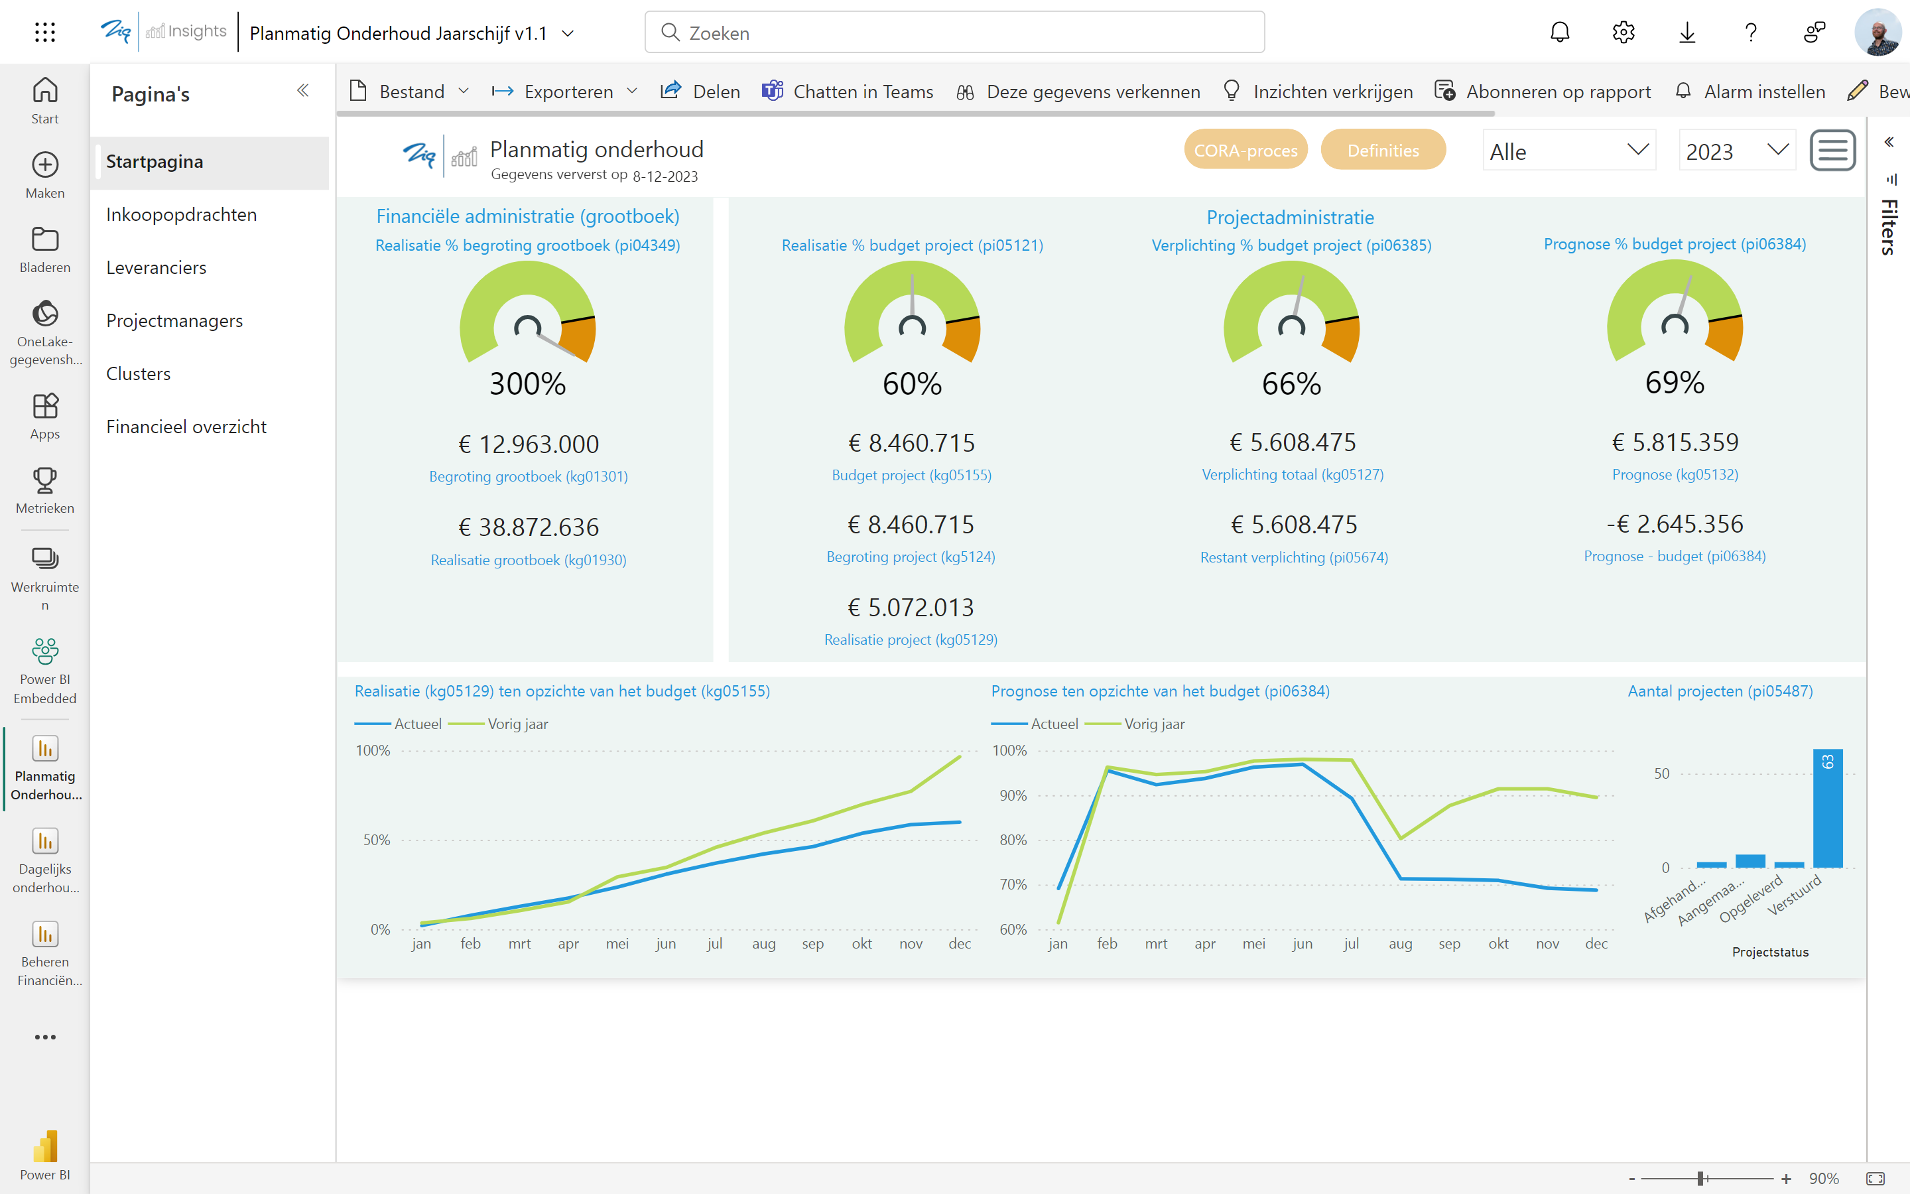Expand the Filters pane
This screenshot has width=1910, height=1194.
point(1889,142)
